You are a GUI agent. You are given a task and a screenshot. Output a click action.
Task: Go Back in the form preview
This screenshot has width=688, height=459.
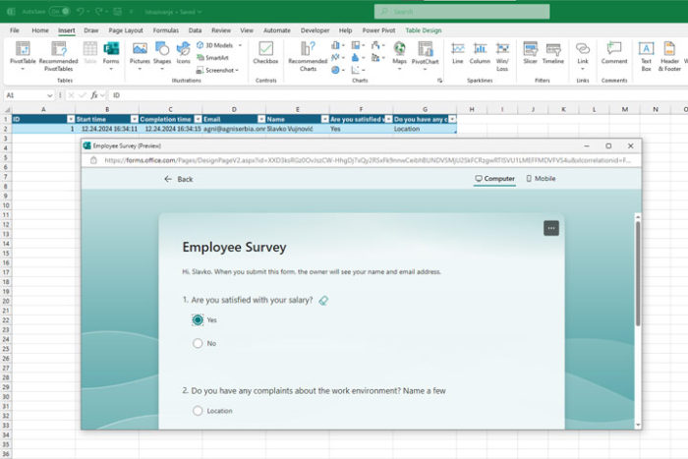[179, 179]
